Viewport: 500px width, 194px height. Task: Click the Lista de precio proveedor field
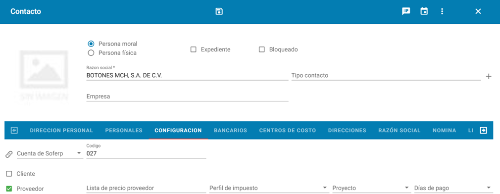146,188
